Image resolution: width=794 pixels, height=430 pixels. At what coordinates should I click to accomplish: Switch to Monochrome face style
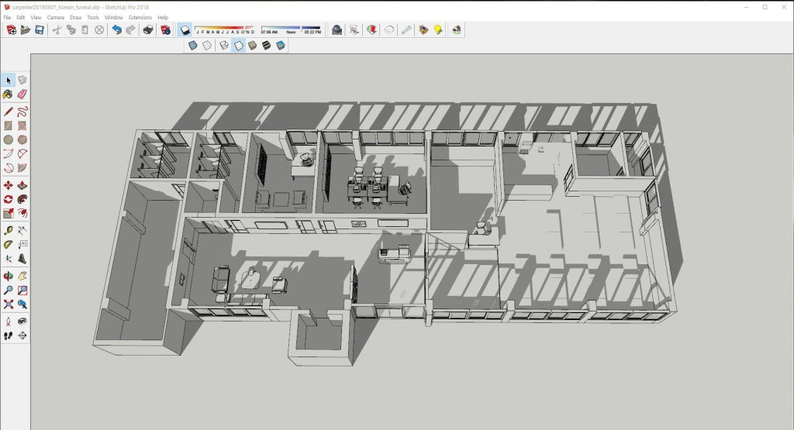coord(280,46)
